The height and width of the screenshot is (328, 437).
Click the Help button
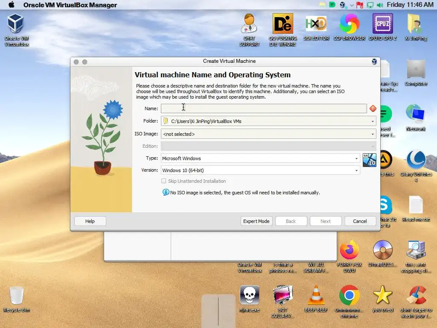click(90, 221)
